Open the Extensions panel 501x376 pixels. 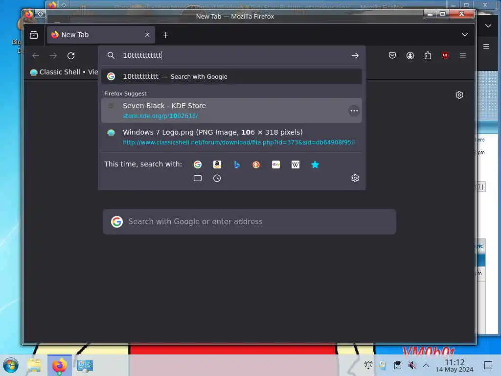pos(428,55)
